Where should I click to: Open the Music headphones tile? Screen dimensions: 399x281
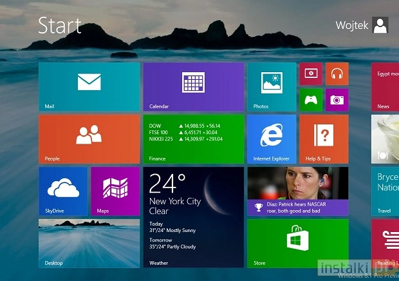point(337,73)
